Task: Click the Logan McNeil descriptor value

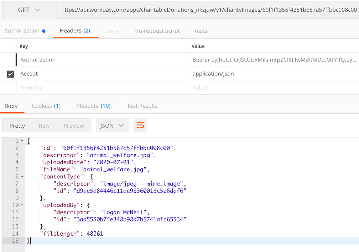Action: [123, 212]
